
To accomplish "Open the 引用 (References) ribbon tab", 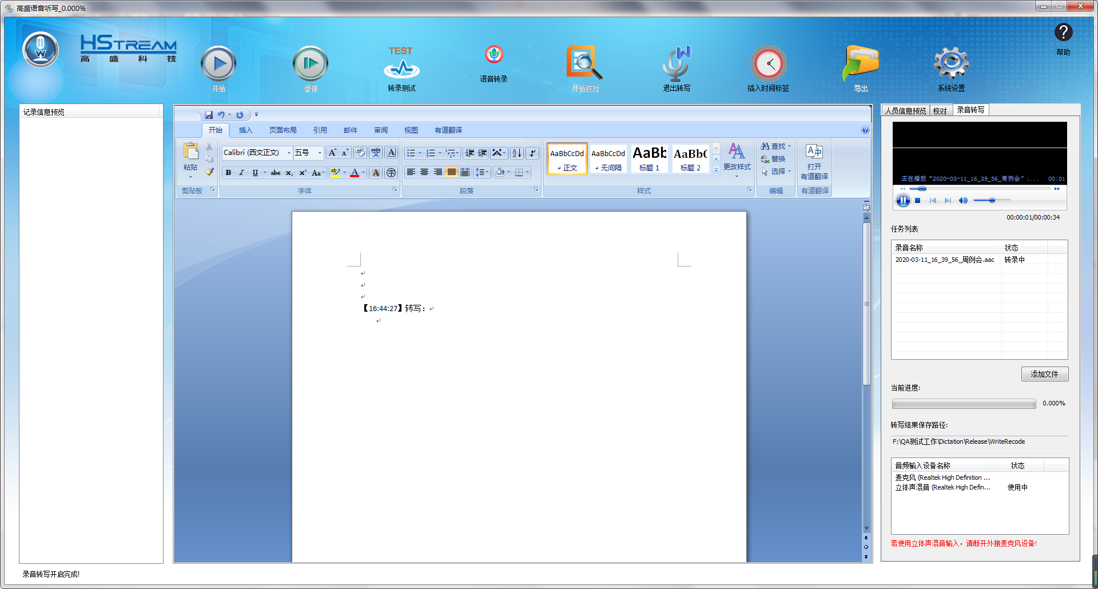I will (x=320, y=130).
